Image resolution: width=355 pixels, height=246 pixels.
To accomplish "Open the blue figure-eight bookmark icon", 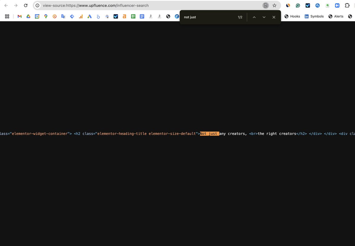I will 98,16.
